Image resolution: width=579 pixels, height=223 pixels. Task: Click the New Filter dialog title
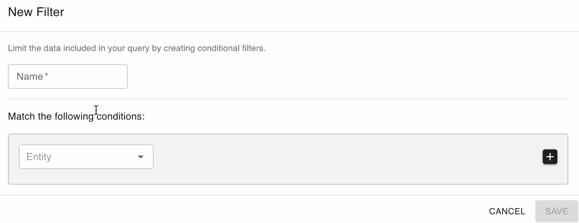tap(36, 12)
